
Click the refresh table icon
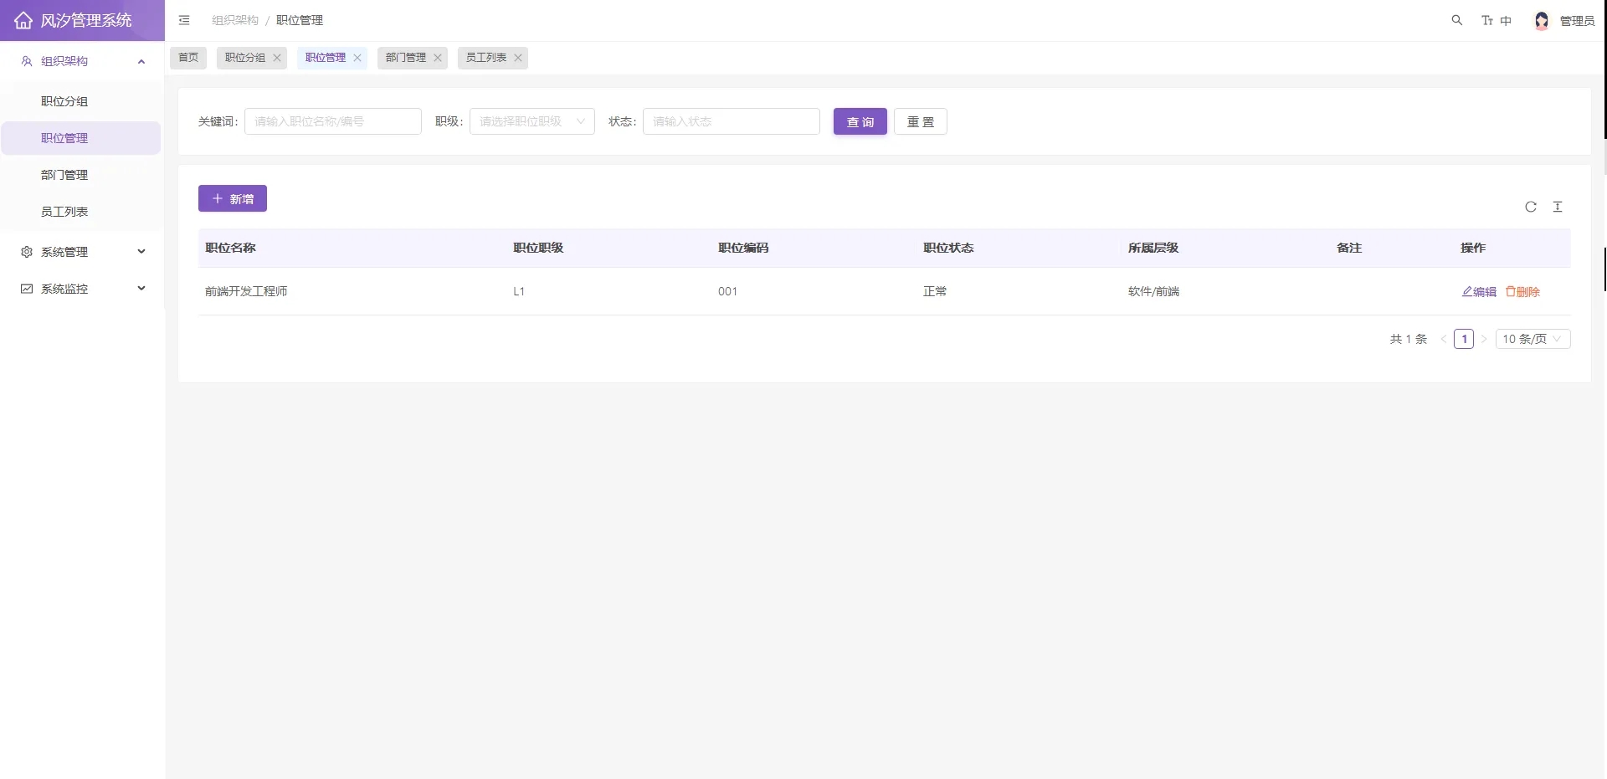pyautogui.click(x=1530, y=207)
